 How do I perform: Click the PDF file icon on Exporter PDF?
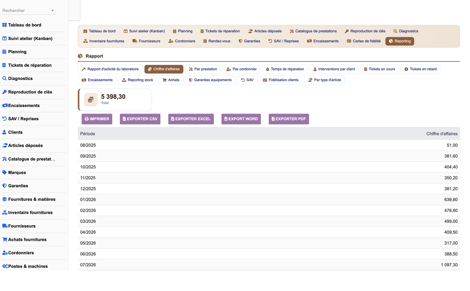click(x=273, y=119)
